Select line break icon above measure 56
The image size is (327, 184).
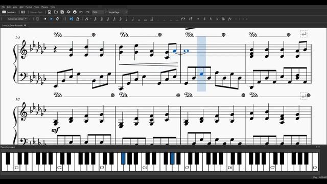303,34
